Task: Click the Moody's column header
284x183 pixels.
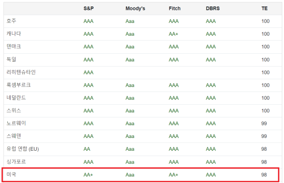Action: point(135,8)
